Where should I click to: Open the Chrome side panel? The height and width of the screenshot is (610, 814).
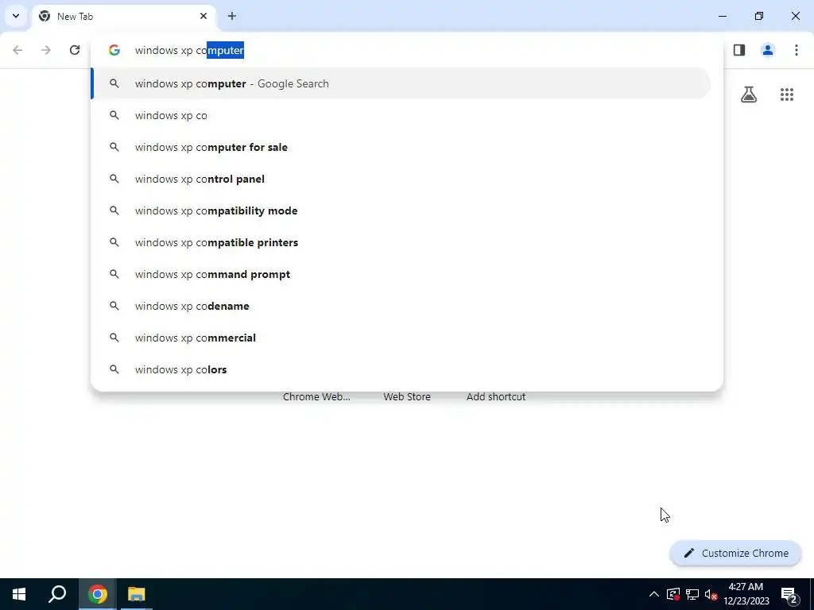(739, 50)
